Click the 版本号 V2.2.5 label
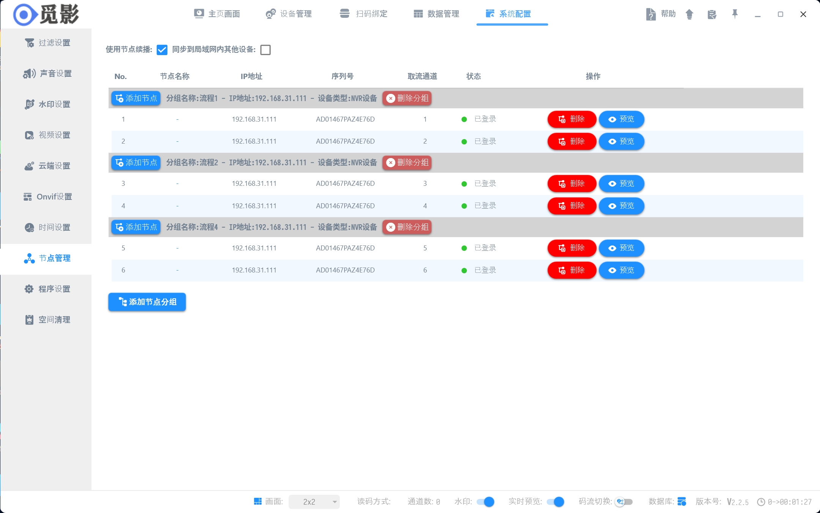 click(x=722, y=502)
